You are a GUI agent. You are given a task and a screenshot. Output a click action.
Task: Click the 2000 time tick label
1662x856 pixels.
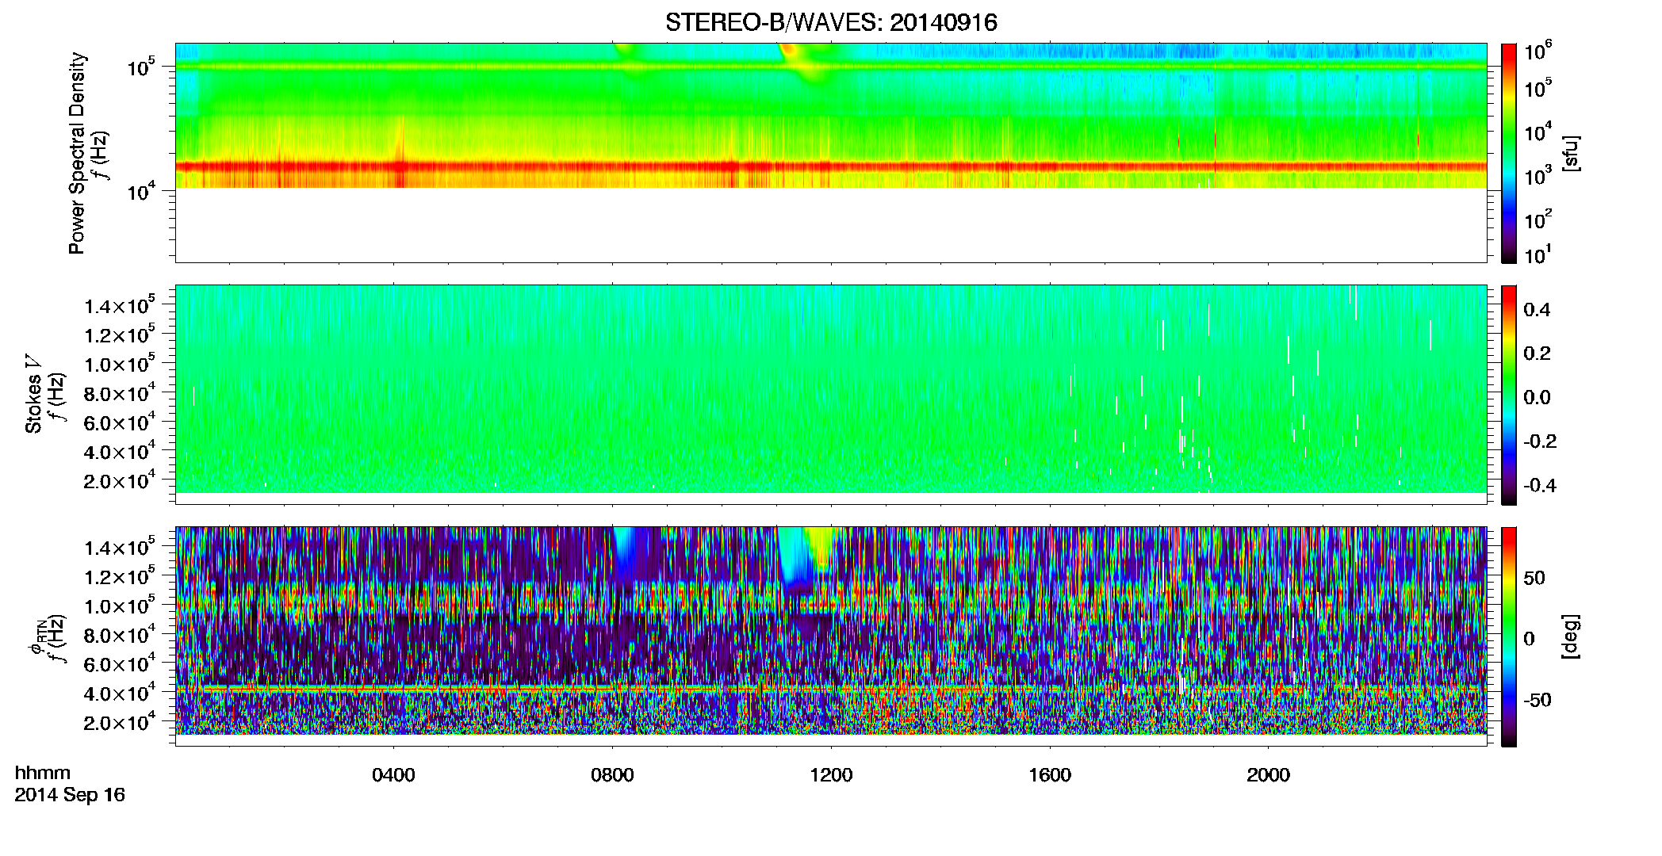pos(1268,774)
